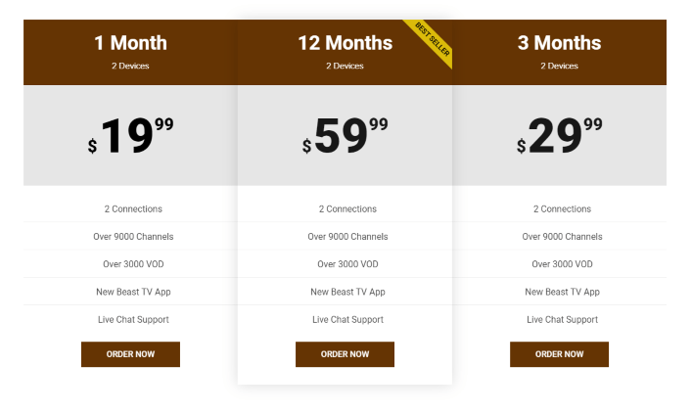
Task: Select the 3 Months plan heading
Action: [x=559, y=43]
